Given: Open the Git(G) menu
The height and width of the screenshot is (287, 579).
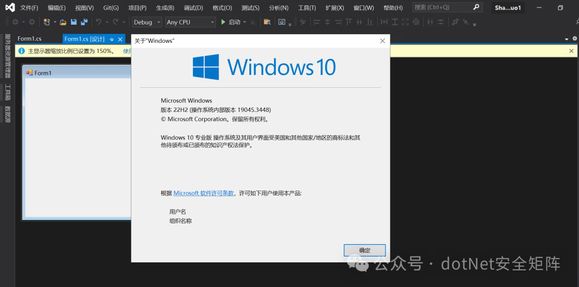Looking at the screenshot, I should pyautogui.click(x=111, y=7).
